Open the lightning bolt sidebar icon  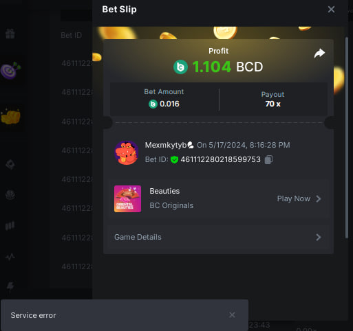10,286
